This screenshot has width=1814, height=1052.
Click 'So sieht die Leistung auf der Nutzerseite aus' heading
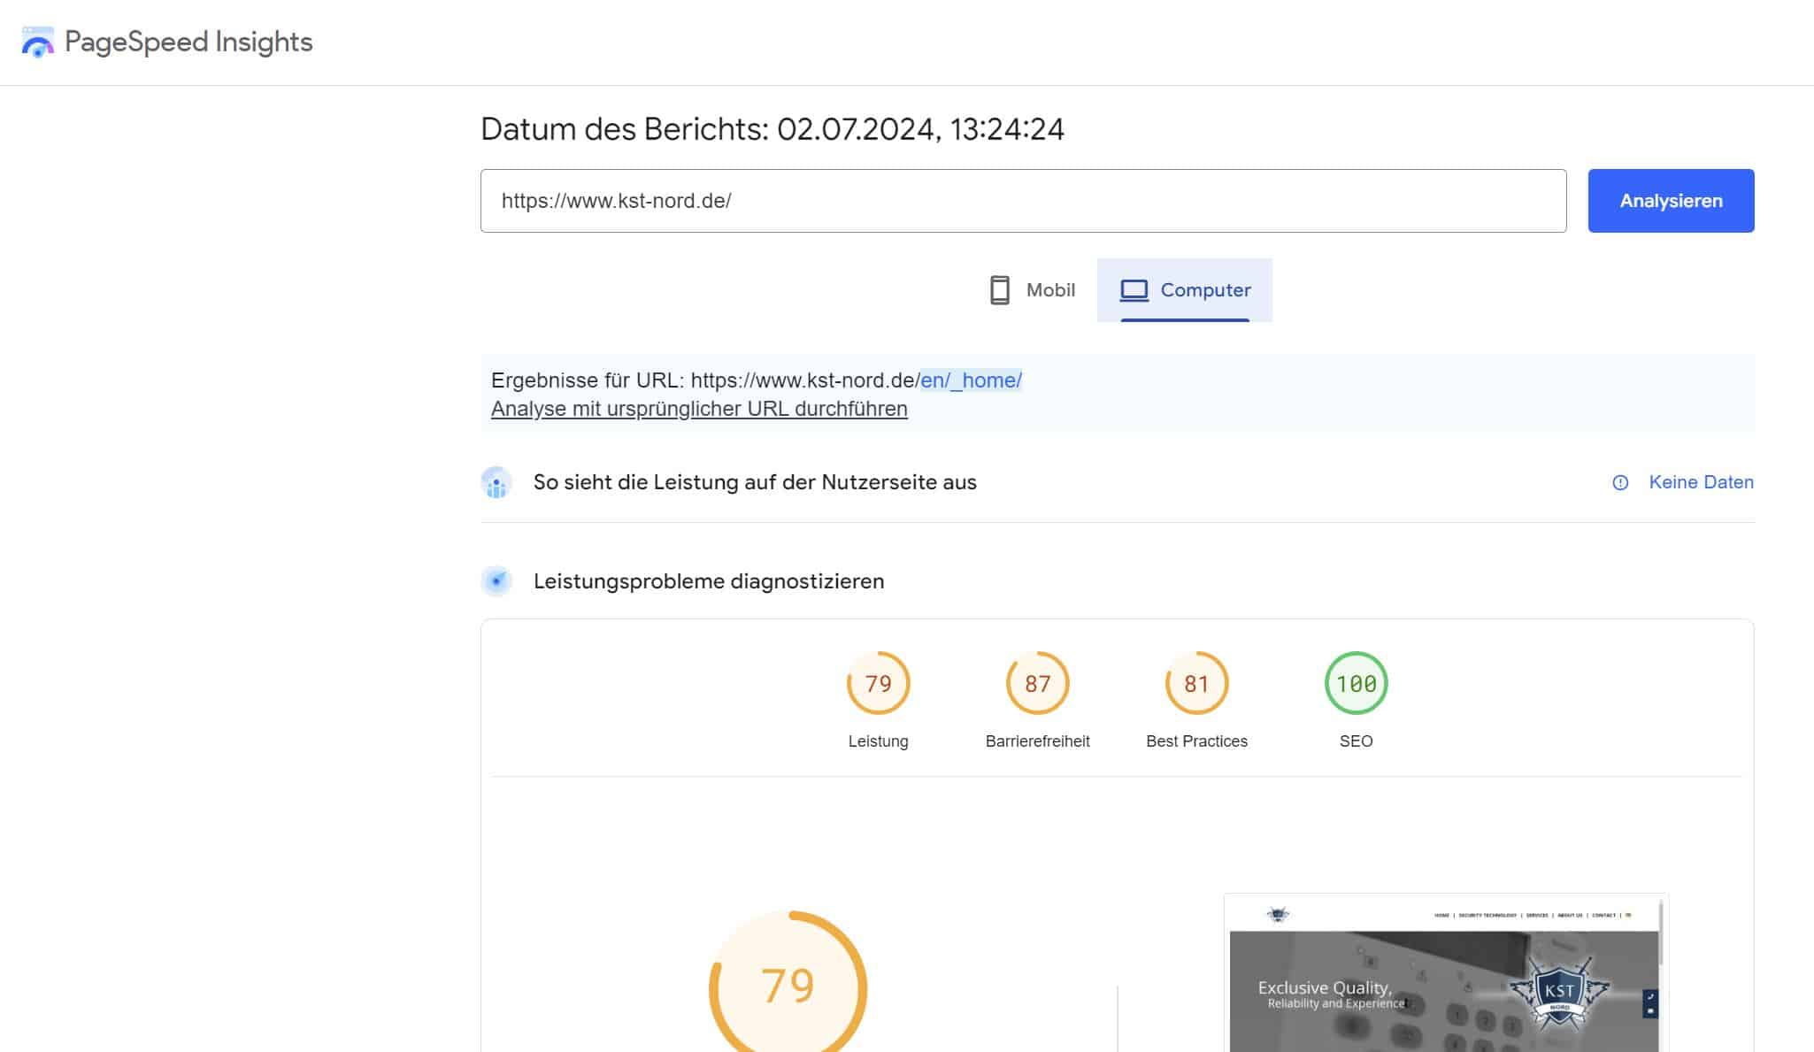(755, 482)
